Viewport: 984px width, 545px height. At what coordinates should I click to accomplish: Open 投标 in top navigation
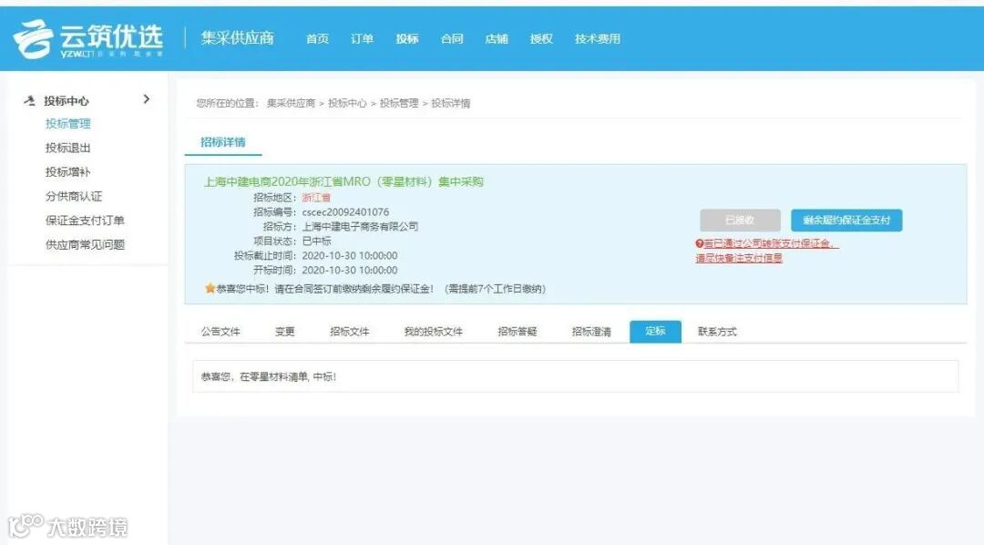point(407,39)
